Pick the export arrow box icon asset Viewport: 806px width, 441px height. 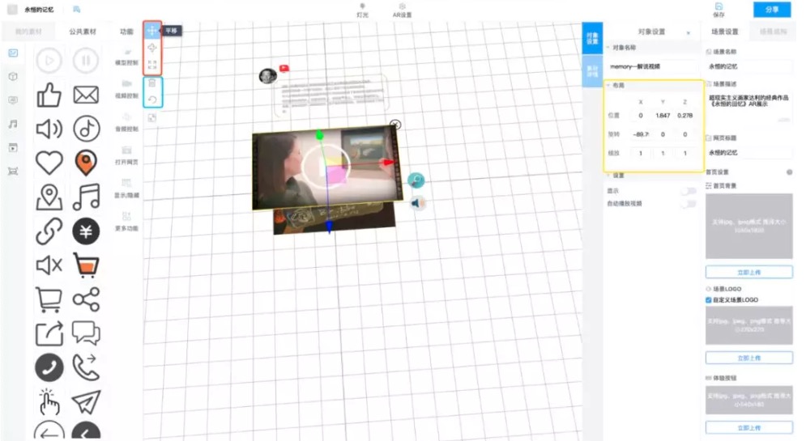click(49, 333)
